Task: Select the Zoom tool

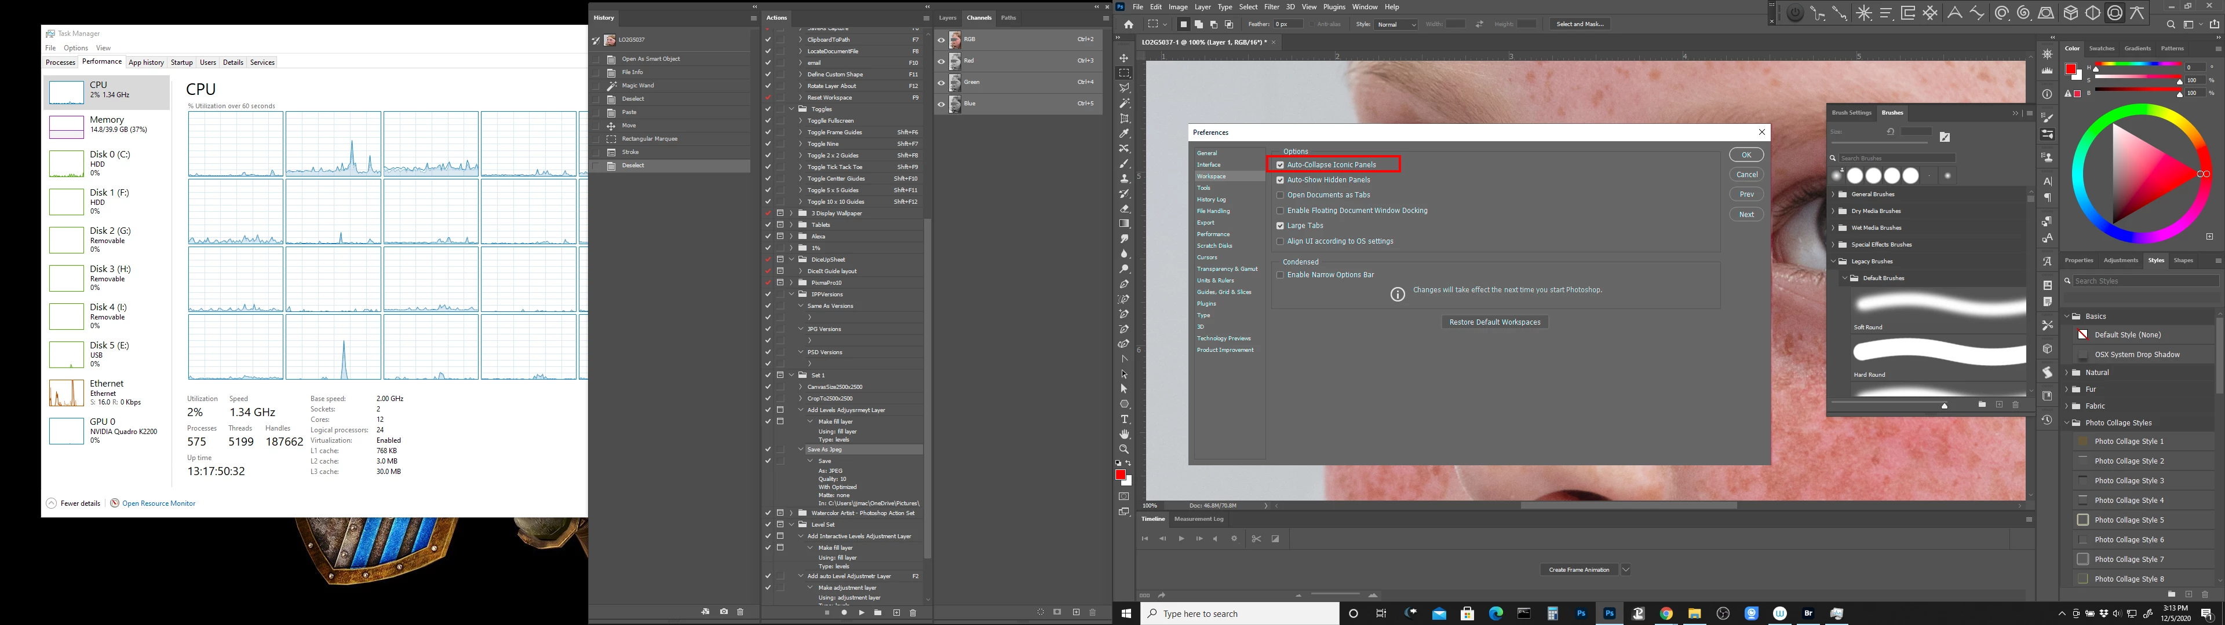Action: [1124, 449]
